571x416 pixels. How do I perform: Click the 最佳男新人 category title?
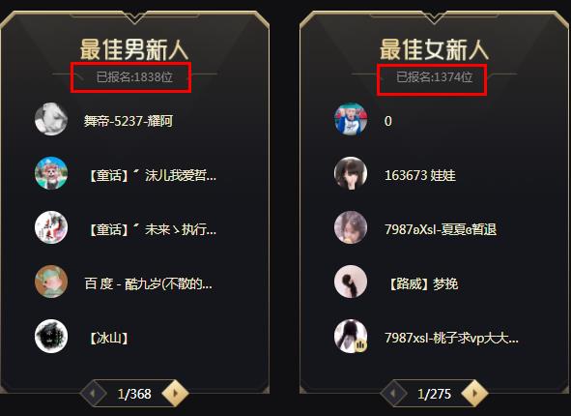134,49
